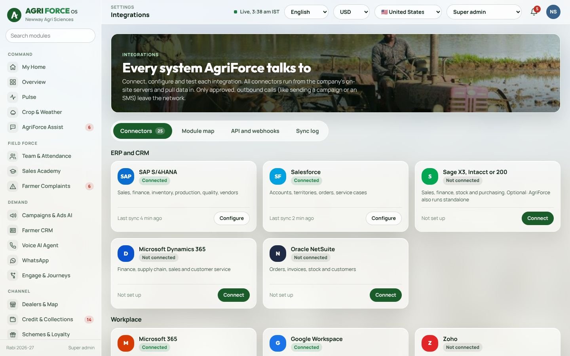570x356 pixels.
Task: Click the AgriForce OS logo
Action: click(x=15, y=15)
